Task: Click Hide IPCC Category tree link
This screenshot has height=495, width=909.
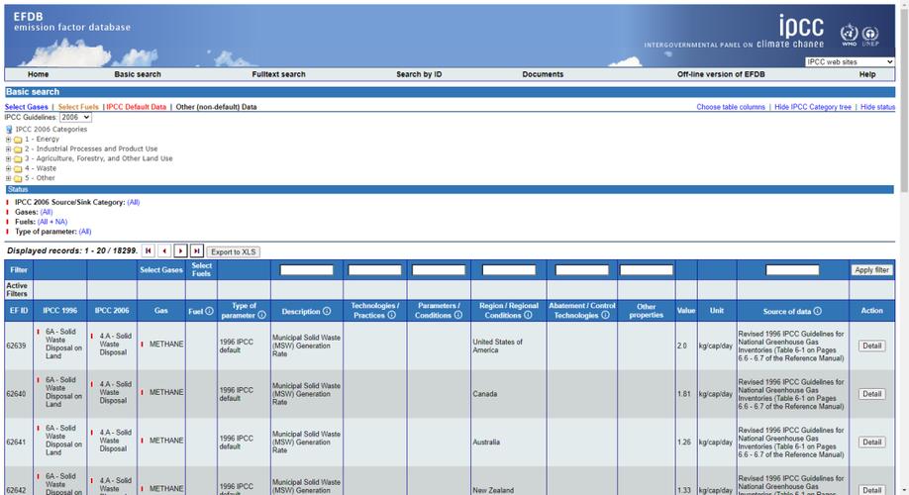Action: click(x=813, y=107)
